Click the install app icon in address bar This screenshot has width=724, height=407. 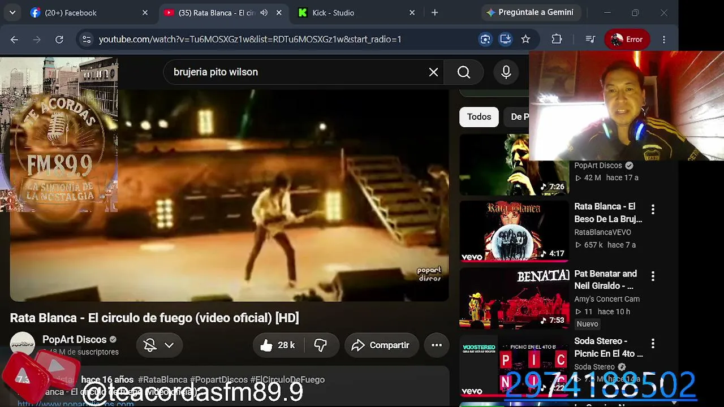click(x=506, y=39)
